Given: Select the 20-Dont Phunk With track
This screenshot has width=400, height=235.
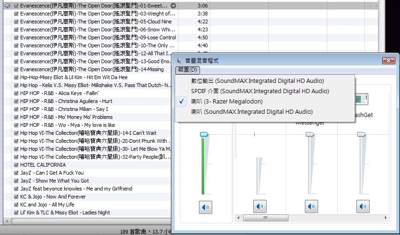Looking at the screenshot, I should point(95,141).
